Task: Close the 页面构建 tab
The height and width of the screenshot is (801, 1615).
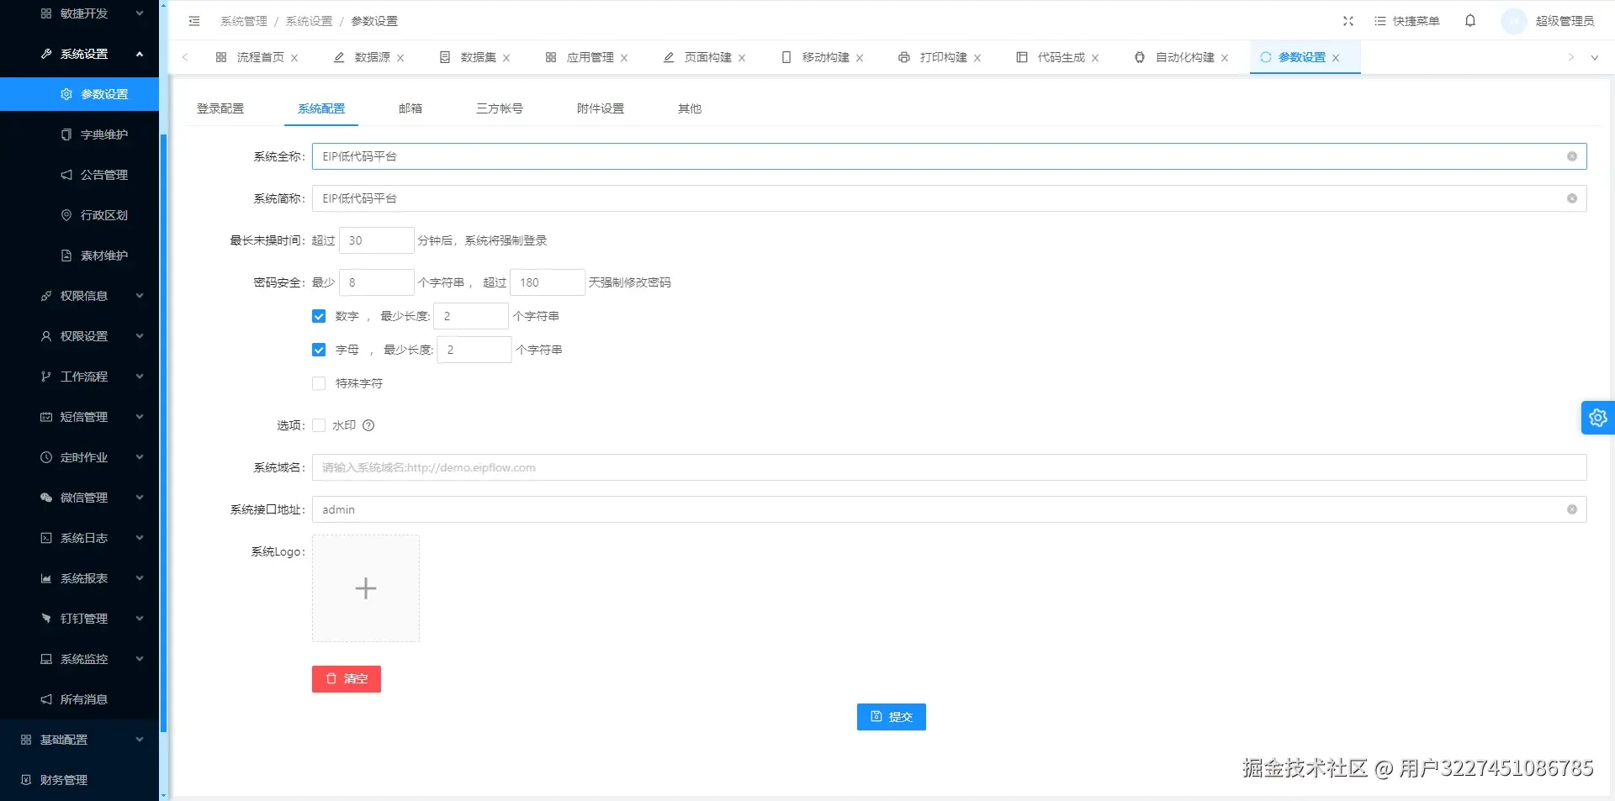Action: (742, 58)
